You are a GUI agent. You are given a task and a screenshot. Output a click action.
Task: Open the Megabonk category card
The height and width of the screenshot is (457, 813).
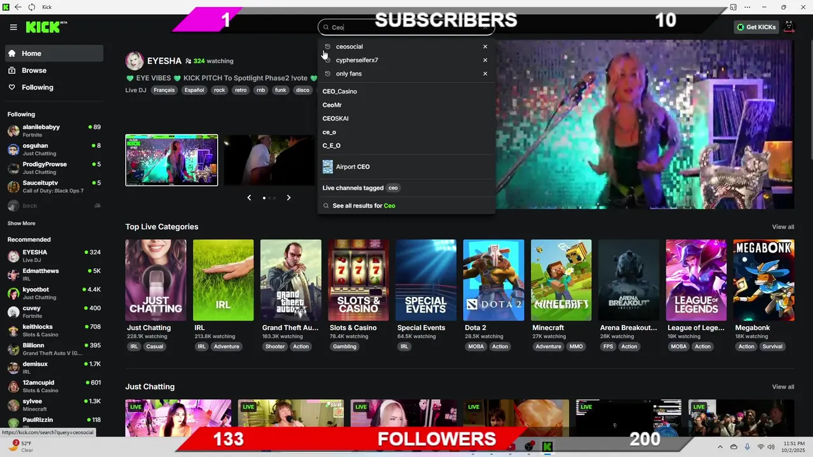763,280
